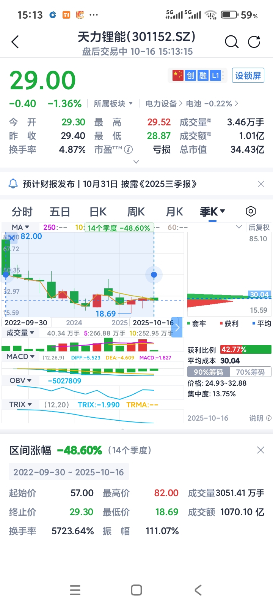
Task: Refresh quote with circular arrow icon
Action: pyautogui.click(x=254, y=42)
